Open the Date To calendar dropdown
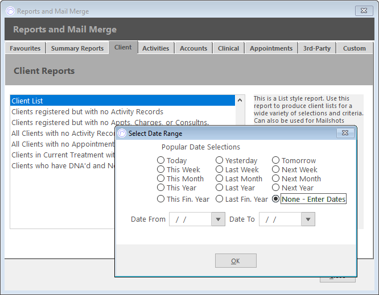The height and width of the screenshot is (295, 379). [308, 219]
